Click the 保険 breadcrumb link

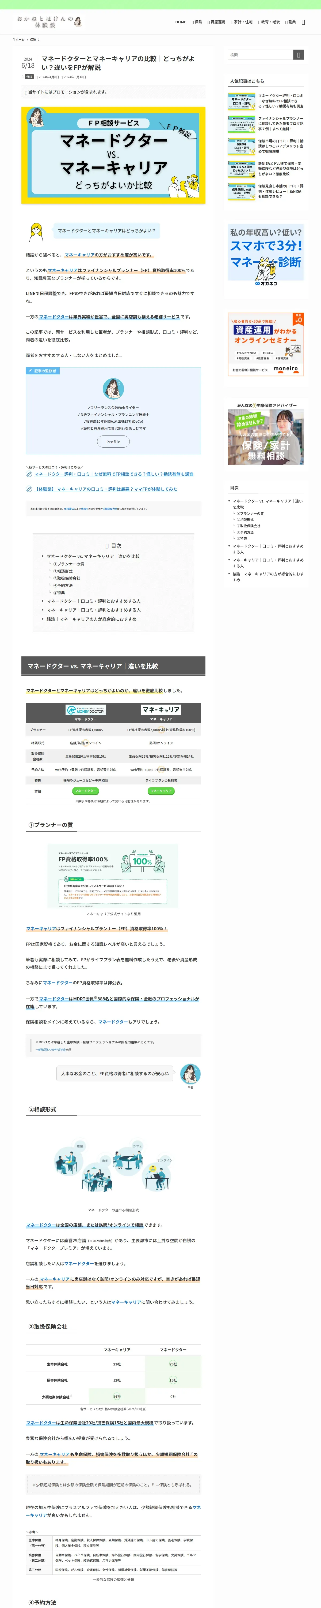click(33, 39)
